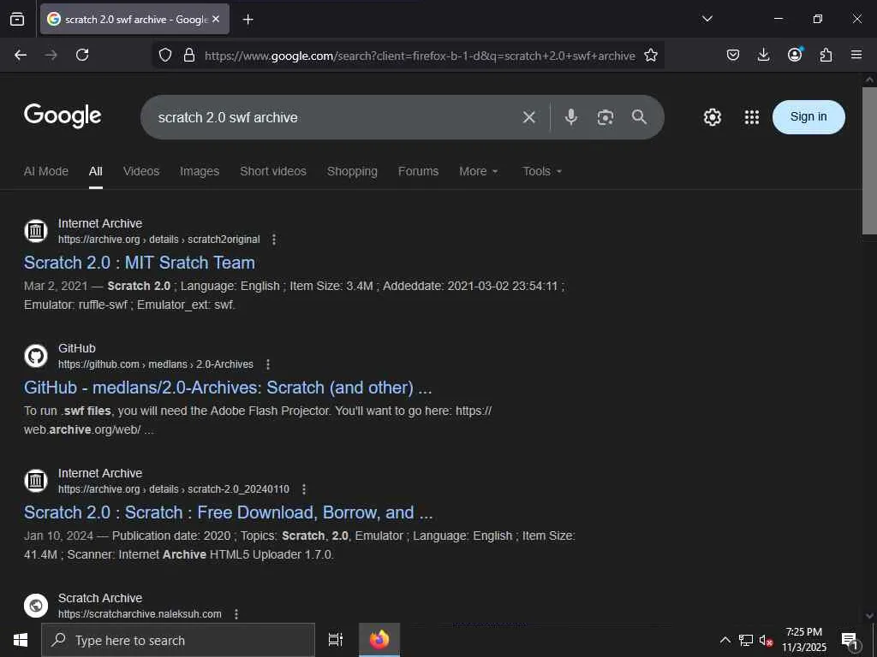Switch to Shopping results tab
Viewport: 877px width, 657px height.
(x=352, y=171)
